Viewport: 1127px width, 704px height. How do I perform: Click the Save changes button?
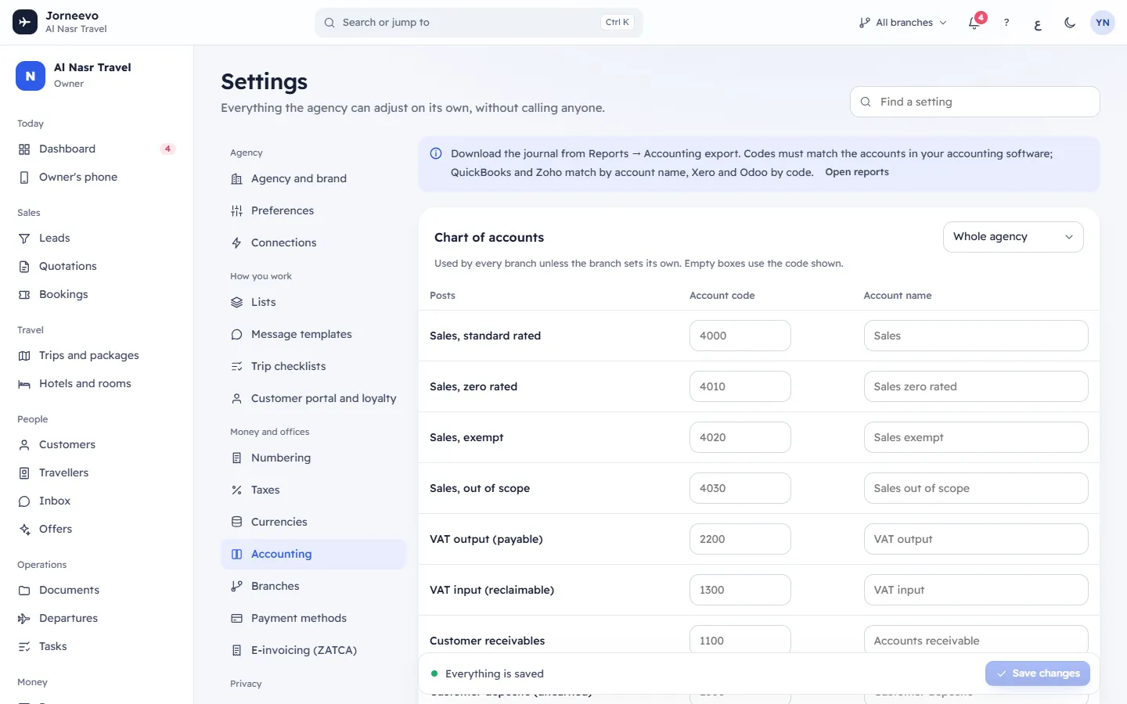(x=1037, y=673)
